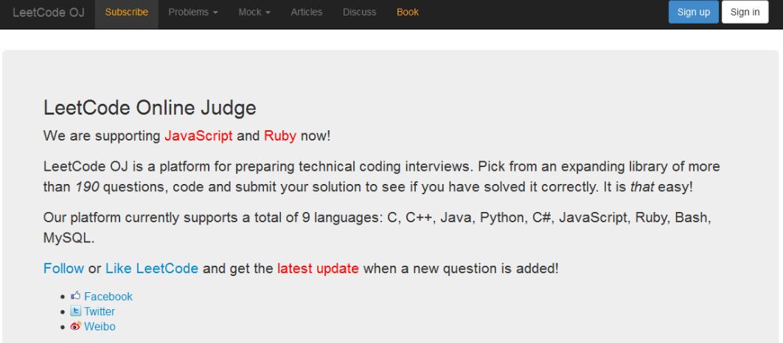Click the Sign in button
783x343 pixels.
[x=745, y=13]
